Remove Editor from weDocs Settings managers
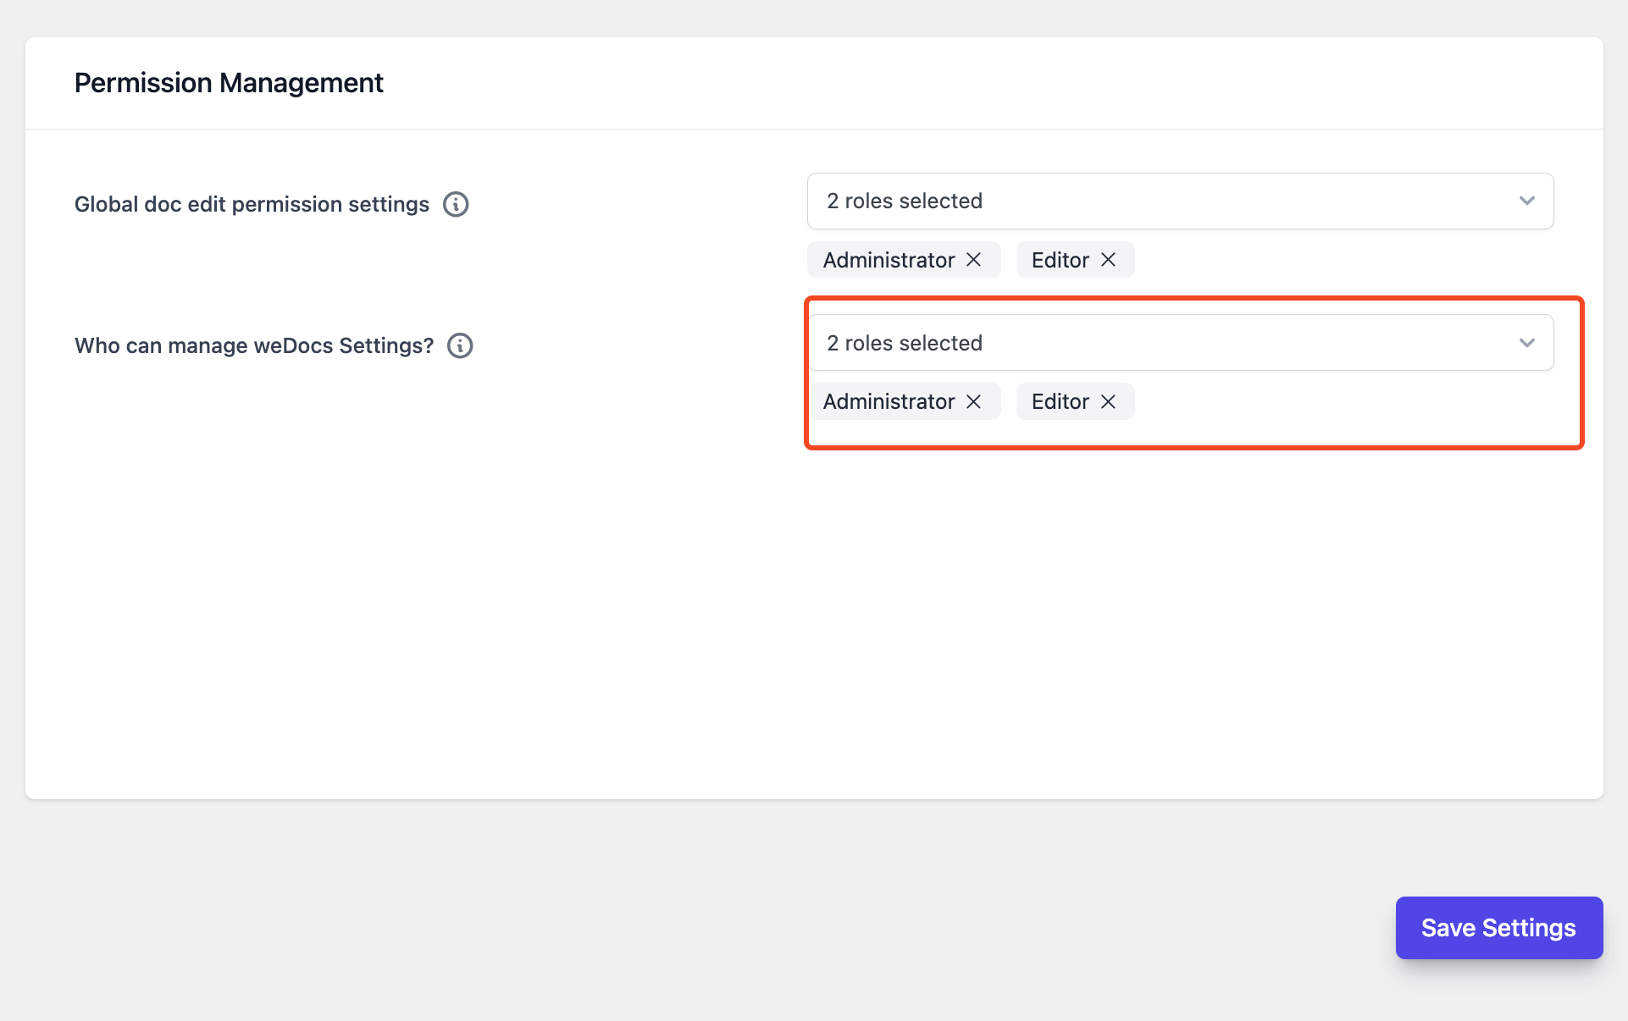 pos(1108,401)
